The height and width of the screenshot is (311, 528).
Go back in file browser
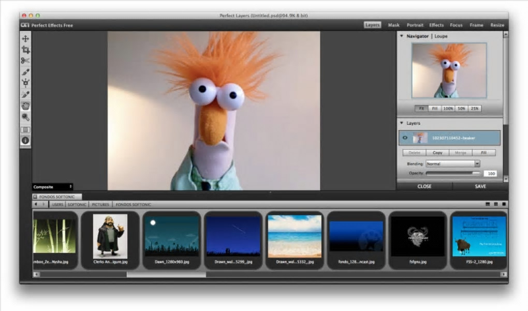(x=36, y=204)
